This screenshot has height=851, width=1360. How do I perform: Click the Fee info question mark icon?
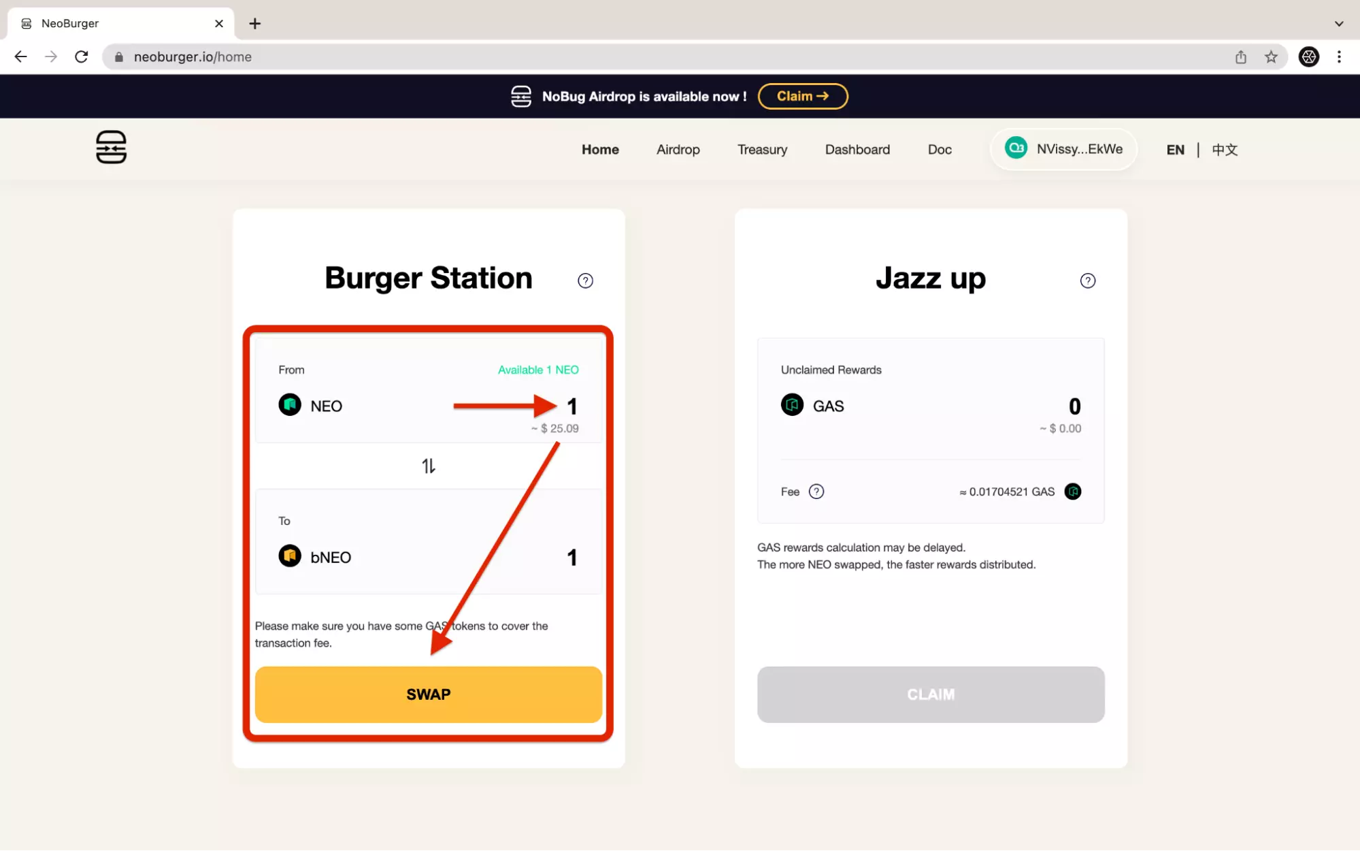coord(816,492)
